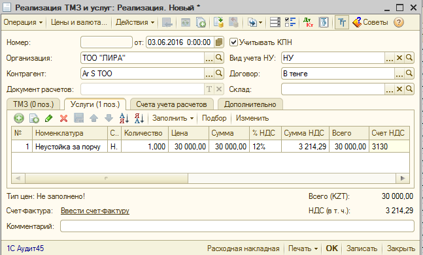Image resolution: width=423 pixels, height=255 pixels.
Task: Click the document with coins payment icon
Action: click(218, 22)
